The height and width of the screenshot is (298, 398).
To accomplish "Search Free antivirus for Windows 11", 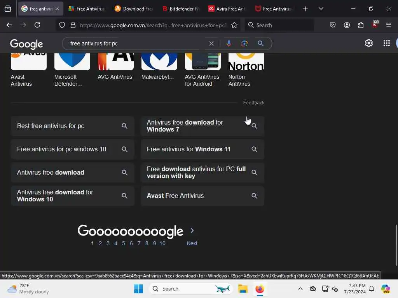I will [202, 149].
